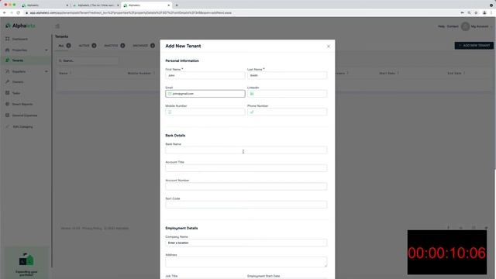Click the Dashboard sidebar icon
This screenshot has width=496, height=279.
click(x=7, y=39)
